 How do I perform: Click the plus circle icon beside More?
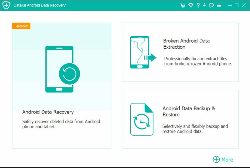click(x=216, y=160)
